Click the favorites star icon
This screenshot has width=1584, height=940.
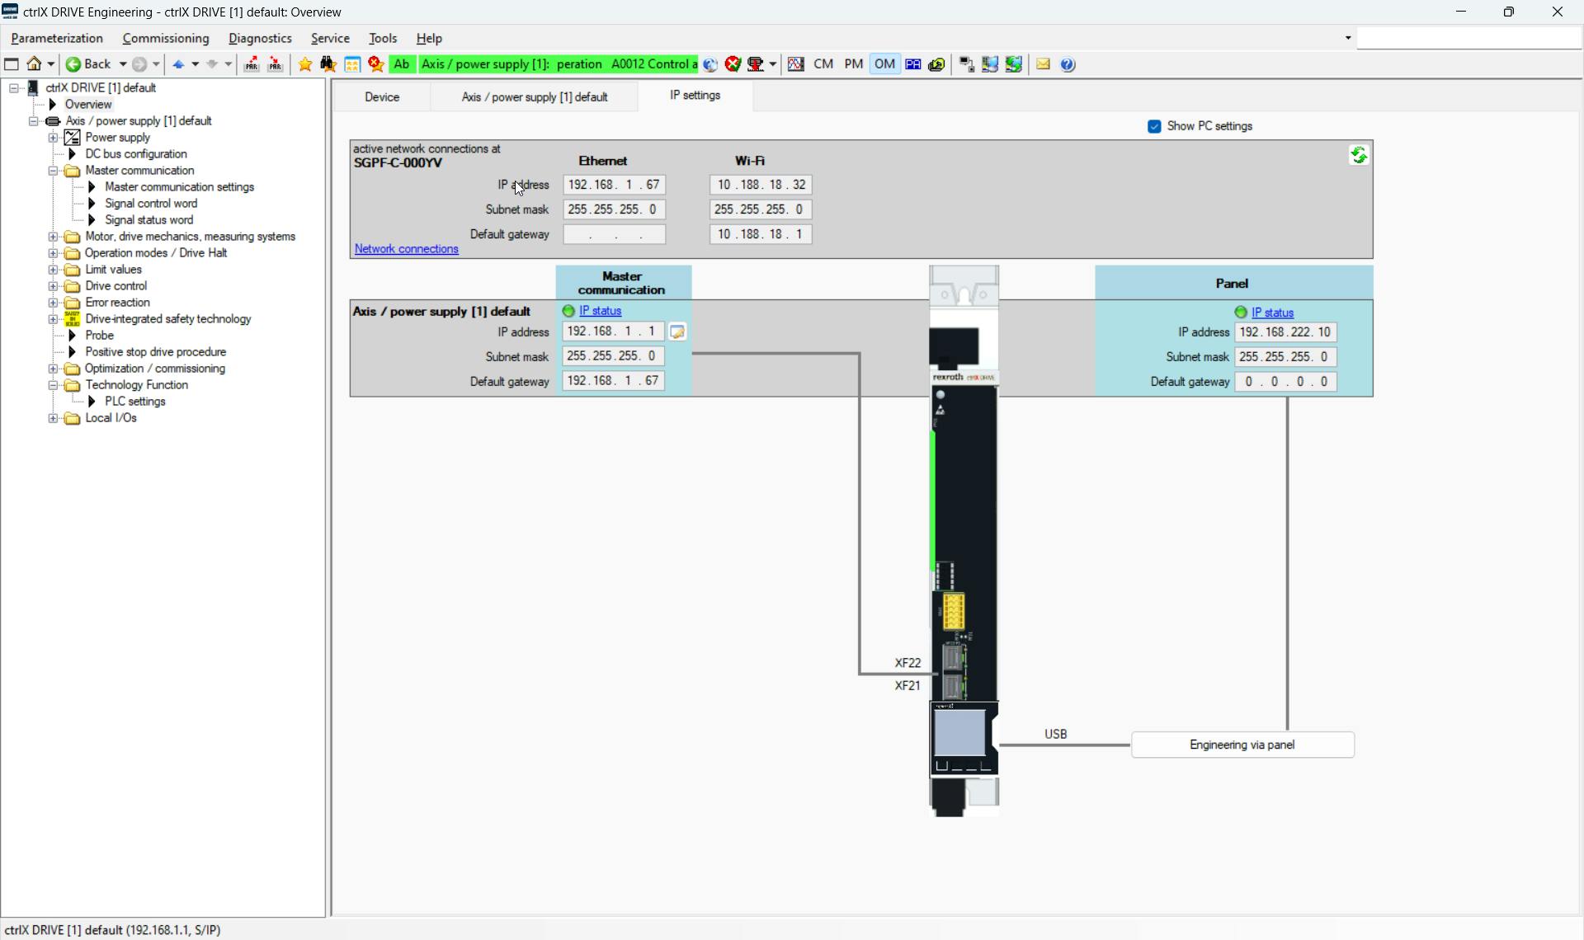click(x=305, y=64)
